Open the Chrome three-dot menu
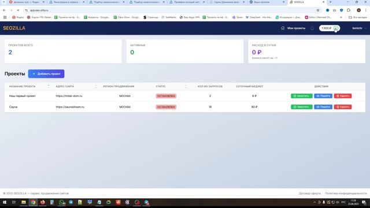370x208 pixels. 366,10
